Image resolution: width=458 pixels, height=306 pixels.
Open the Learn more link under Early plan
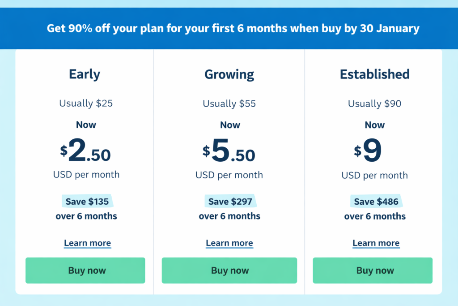(87, 243)
